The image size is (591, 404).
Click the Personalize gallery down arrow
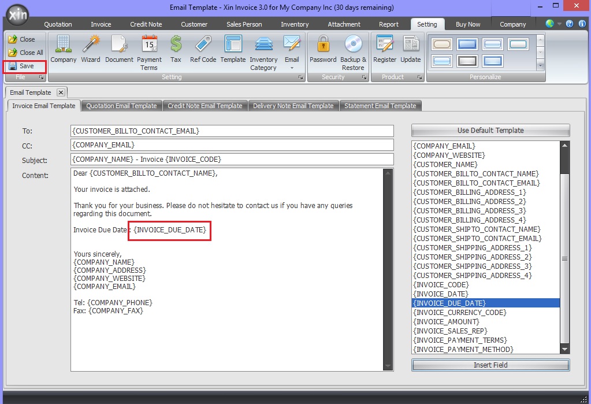point(541,53)
